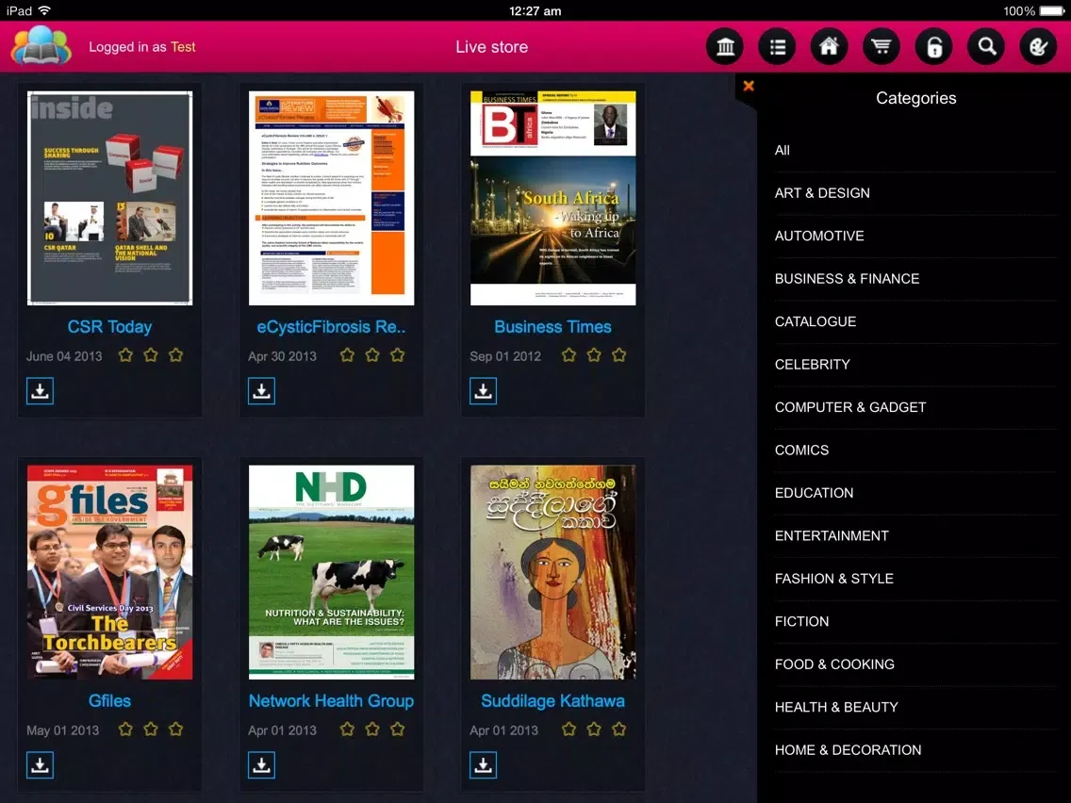Open the shopping cart icon
The height and width of the screenshot is (803, 1071).
click(x=882, y=46)
